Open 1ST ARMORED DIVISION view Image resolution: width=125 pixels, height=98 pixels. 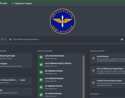(60, 87)
